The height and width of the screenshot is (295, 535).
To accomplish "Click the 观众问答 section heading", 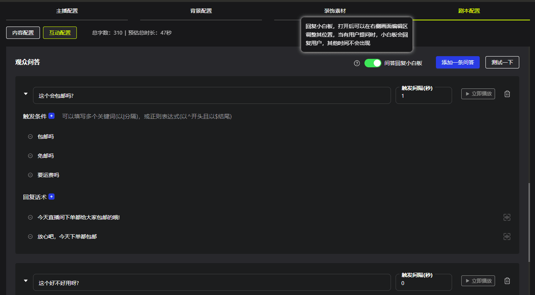I will coord(28,62).
